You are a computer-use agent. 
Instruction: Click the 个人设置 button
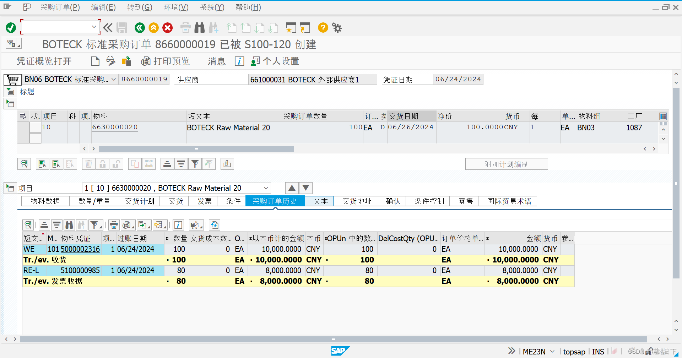tap(275, 61)
